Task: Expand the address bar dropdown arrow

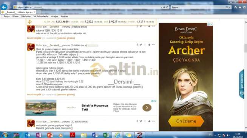Action: 162,7
